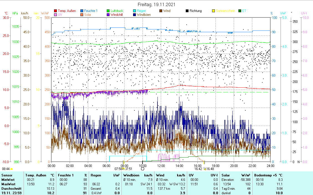Toggle the UV series legend label
Screen dimensions: 313x195
[60, 15]
